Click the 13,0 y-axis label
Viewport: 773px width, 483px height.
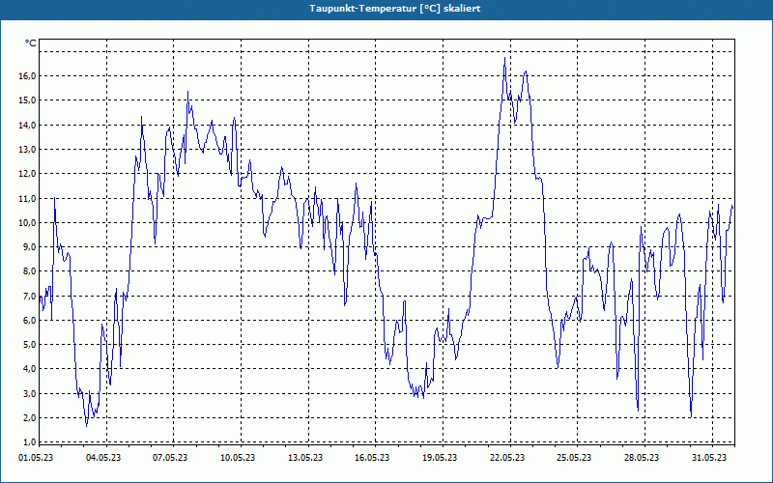tap(27, 150)
